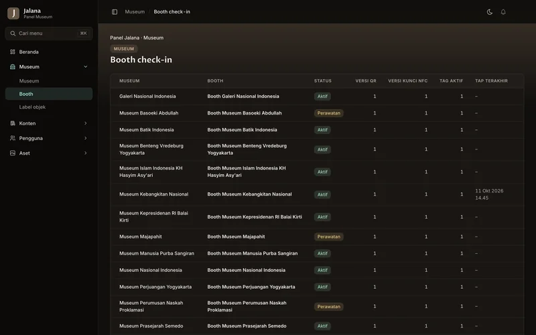Open the Beranda menu item

49,52
